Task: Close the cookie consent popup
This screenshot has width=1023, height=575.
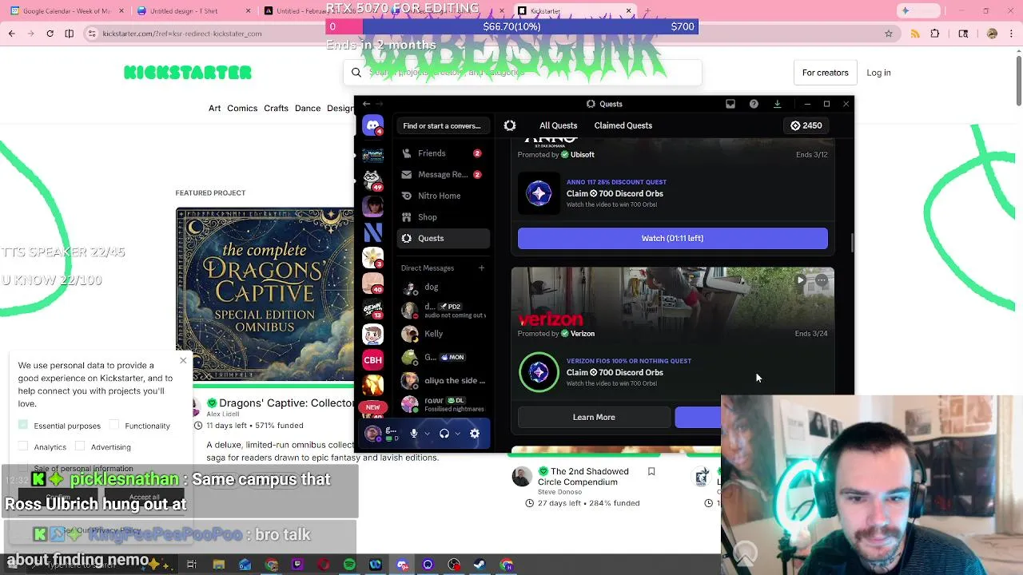Action: pos(183,361)
